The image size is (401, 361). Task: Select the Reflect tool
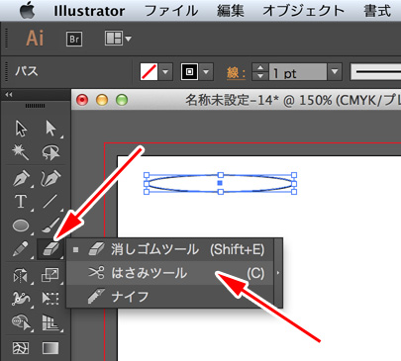(x=21, y=276)
